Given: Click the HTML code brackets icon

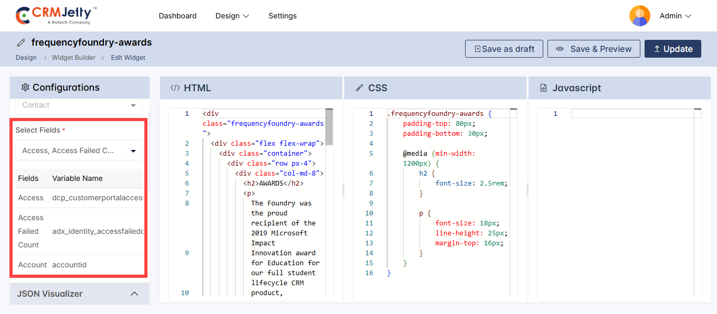Looking at the screenshot, I should point(175,88).
